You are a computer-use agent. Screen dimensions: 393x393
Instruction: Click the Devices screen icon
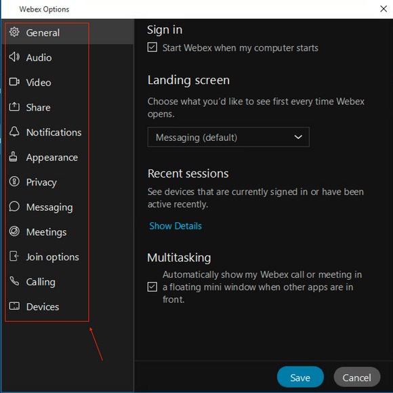point(14,306)
